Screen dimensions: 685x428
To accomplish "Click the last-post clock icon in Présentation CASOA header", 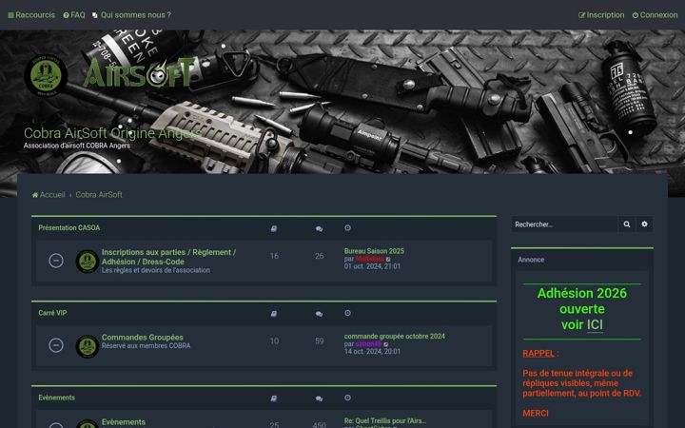I will click(348, 228).
